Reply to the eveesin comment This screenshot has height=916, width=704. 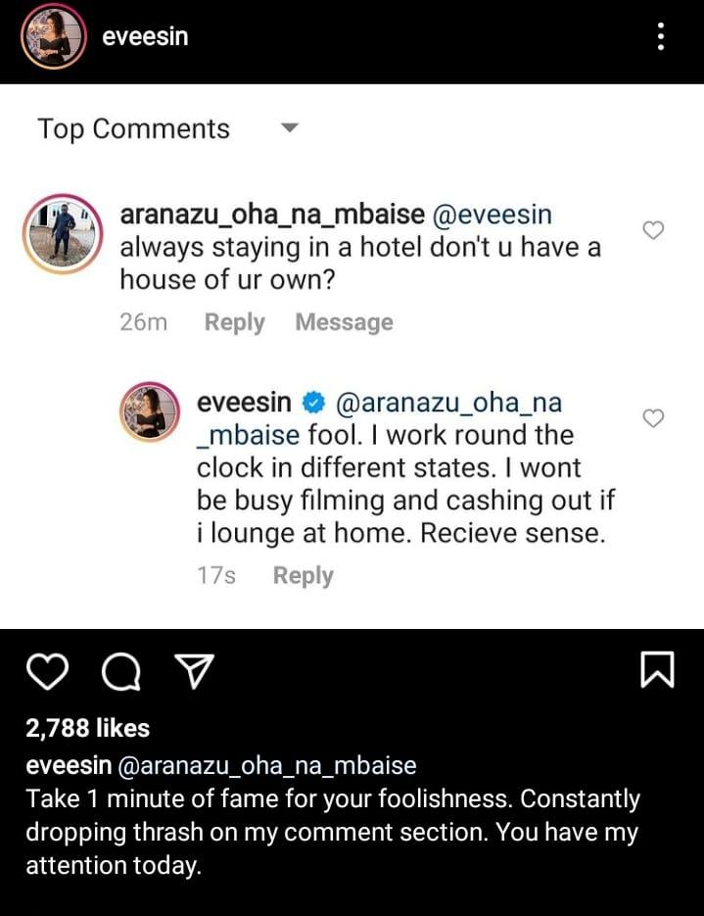coord(303,576)
